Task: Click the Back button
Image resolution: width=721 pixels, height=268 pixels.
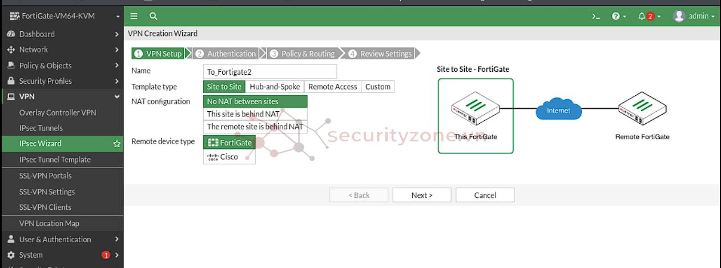Action: point(359,195)
